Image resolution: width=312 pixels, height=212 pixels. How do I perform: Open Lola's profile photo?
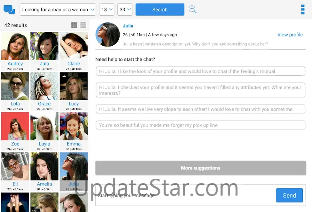(x=15, y=86)
